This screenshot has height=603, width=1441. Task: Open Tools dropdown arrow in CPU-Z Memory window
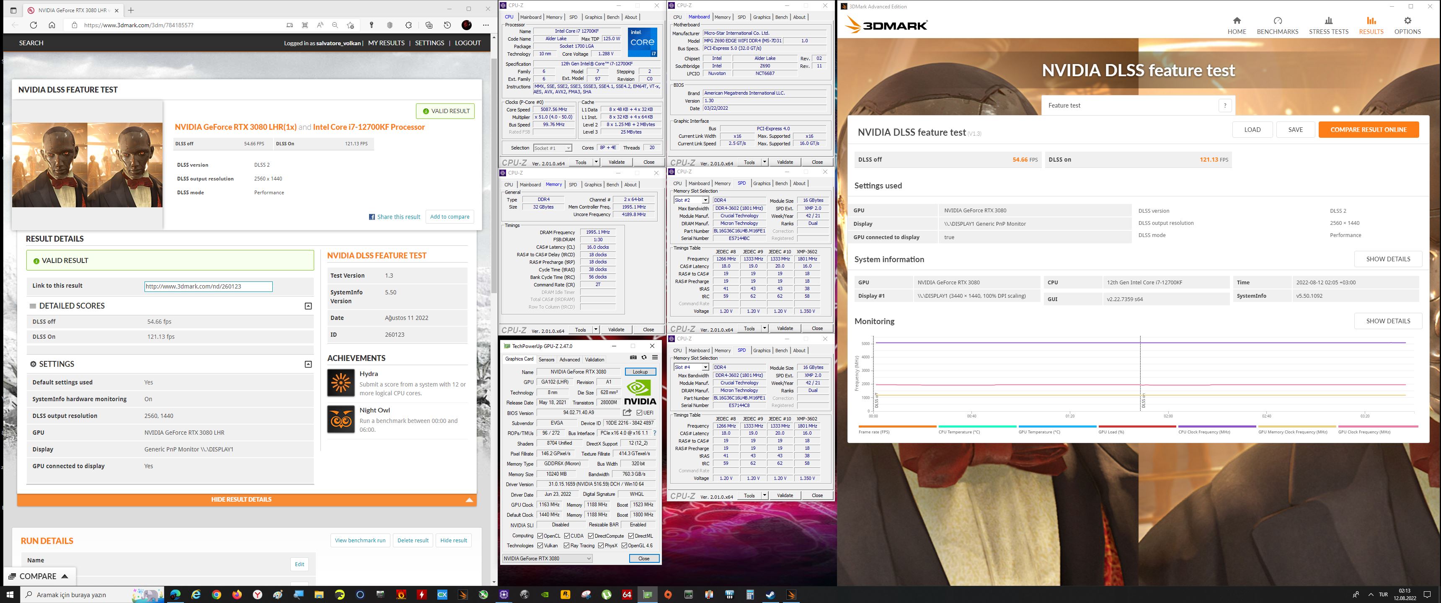[x=596, y=330]
